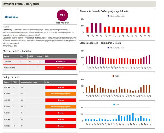Click the date 04.12.25 cell

coord(7,113)
